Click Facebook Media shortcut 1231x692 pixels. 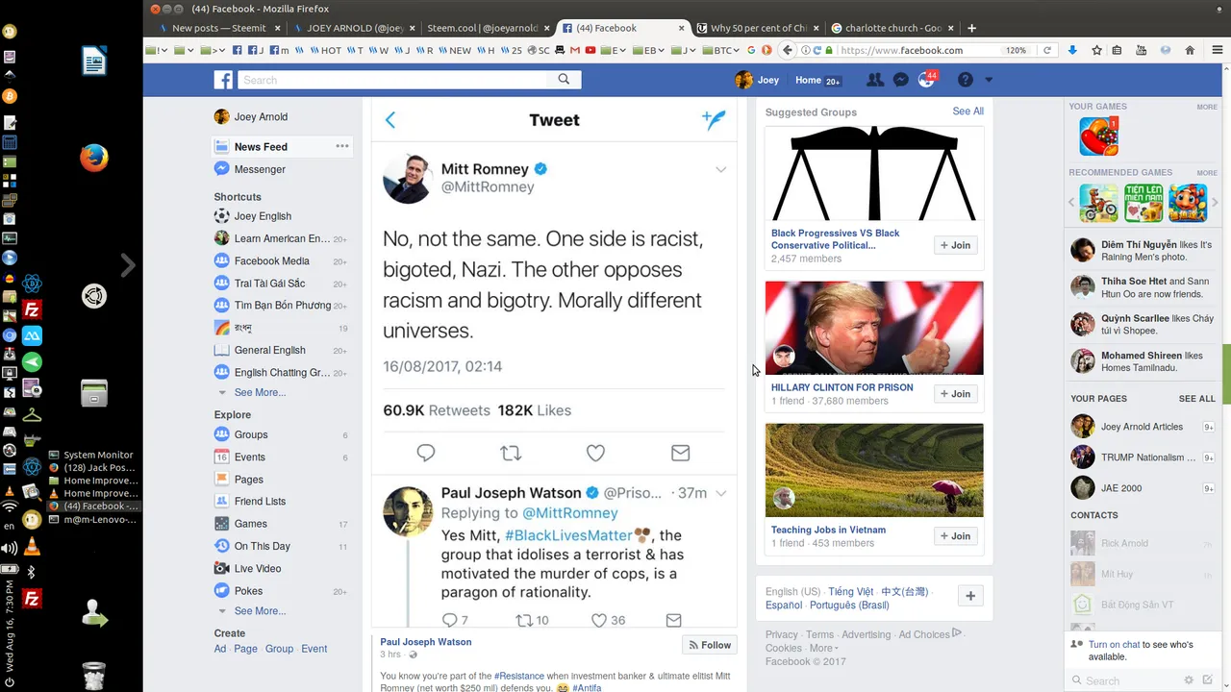click(272, 260)
